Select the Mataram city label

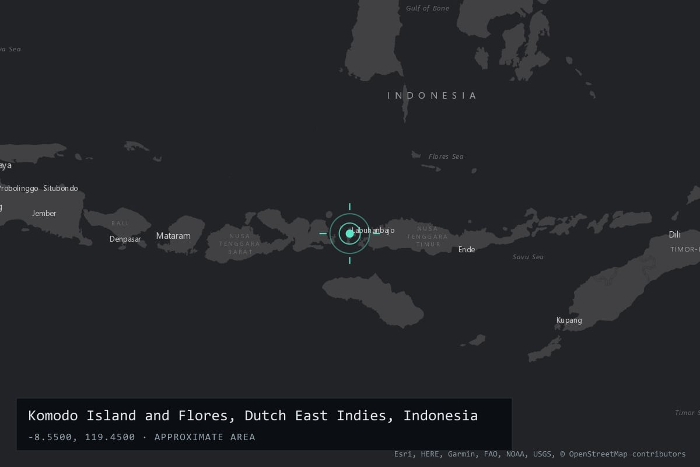(x=173, y=236)
